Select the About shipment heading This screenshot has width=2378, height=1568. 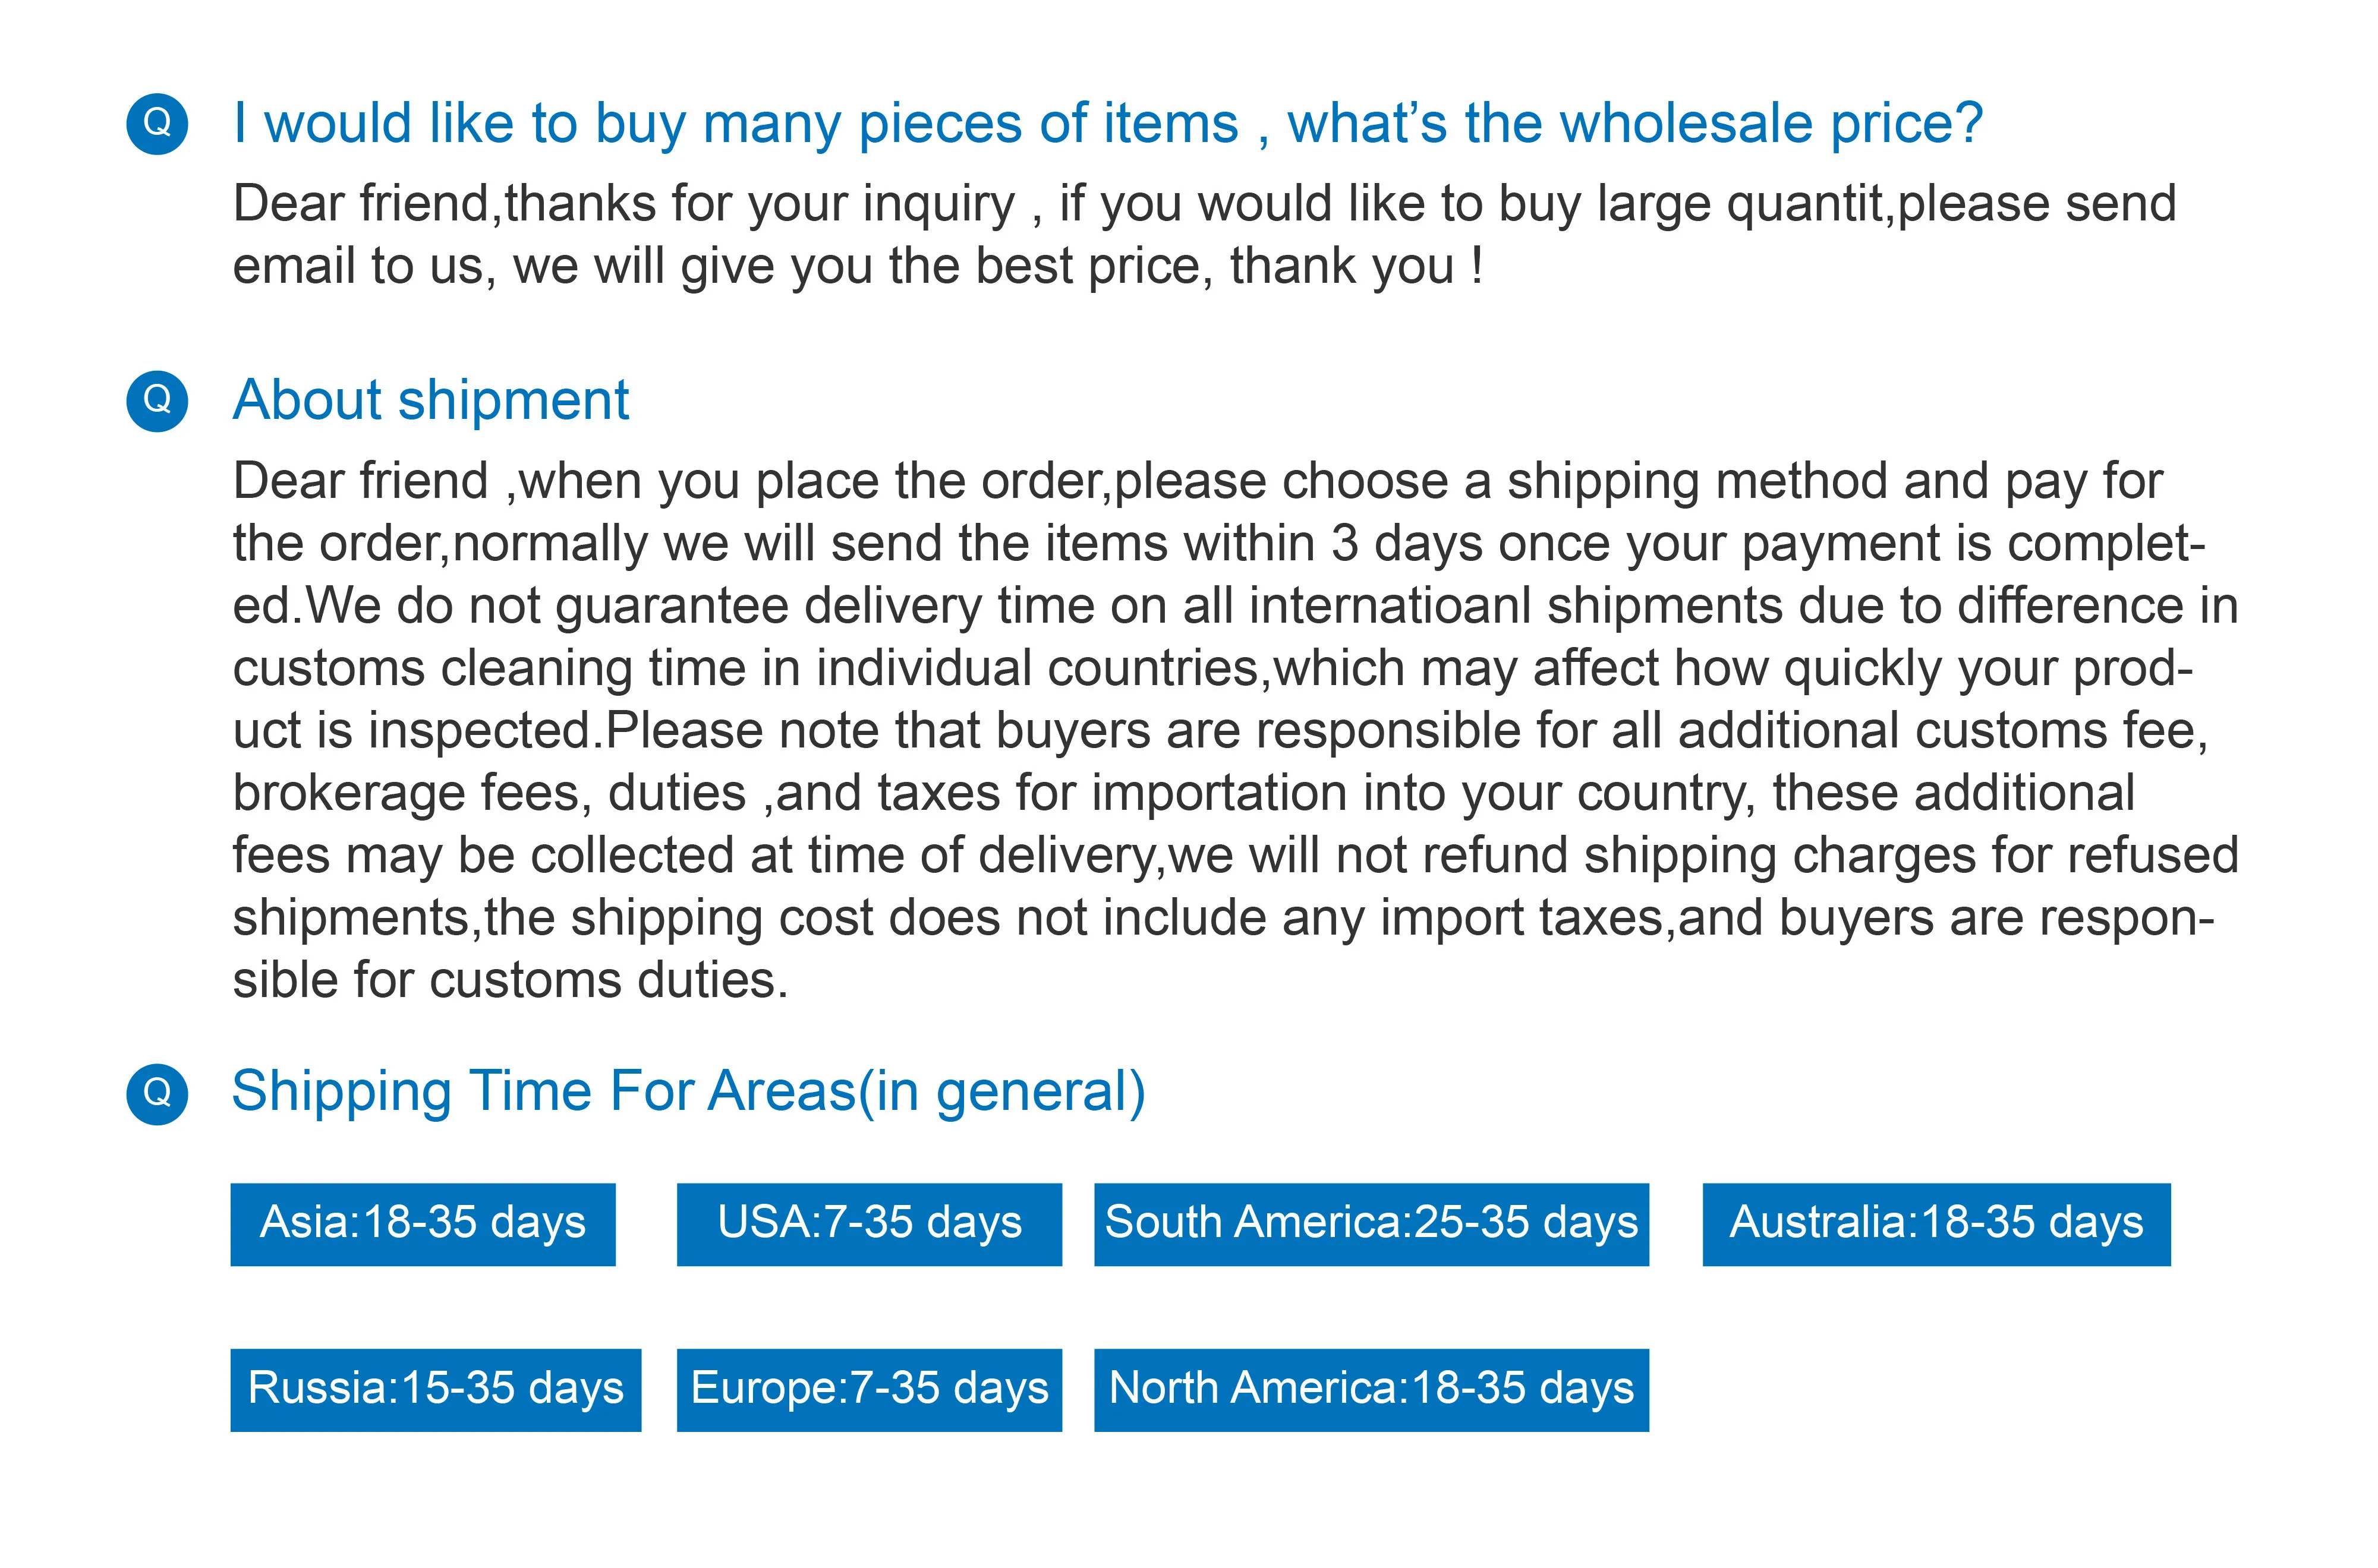pyautogui.click(x=431, y=400)
